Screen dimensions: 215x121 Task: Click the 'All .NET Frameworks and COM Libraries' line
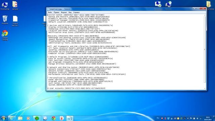point(89,46)
